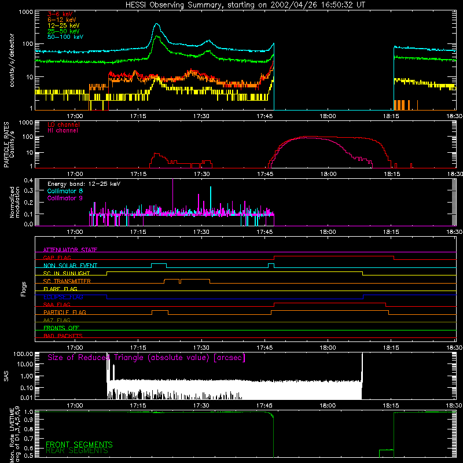Select the 'HI channel' legend label

[x=63, y=131]
